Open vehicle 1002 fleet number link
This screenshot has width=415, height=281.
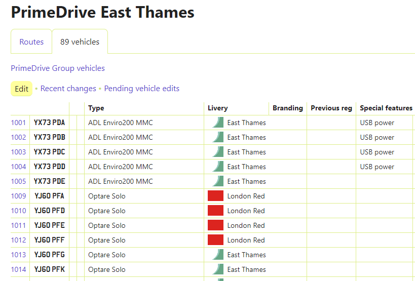(18, 137)
